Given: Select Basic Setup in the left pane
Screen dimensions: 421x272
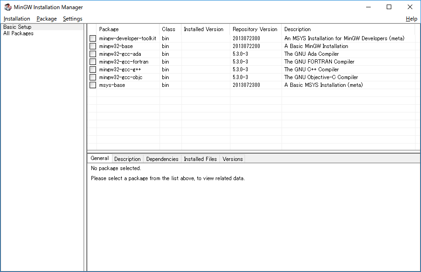Looking at the screenshot, I should coord(17,27).
